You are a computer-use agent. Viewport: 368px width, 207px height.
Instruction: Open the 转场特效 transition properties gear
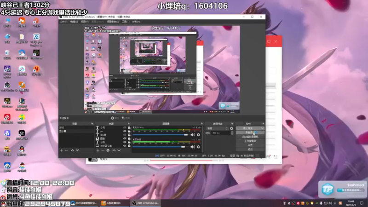click(x=231, y=128)
